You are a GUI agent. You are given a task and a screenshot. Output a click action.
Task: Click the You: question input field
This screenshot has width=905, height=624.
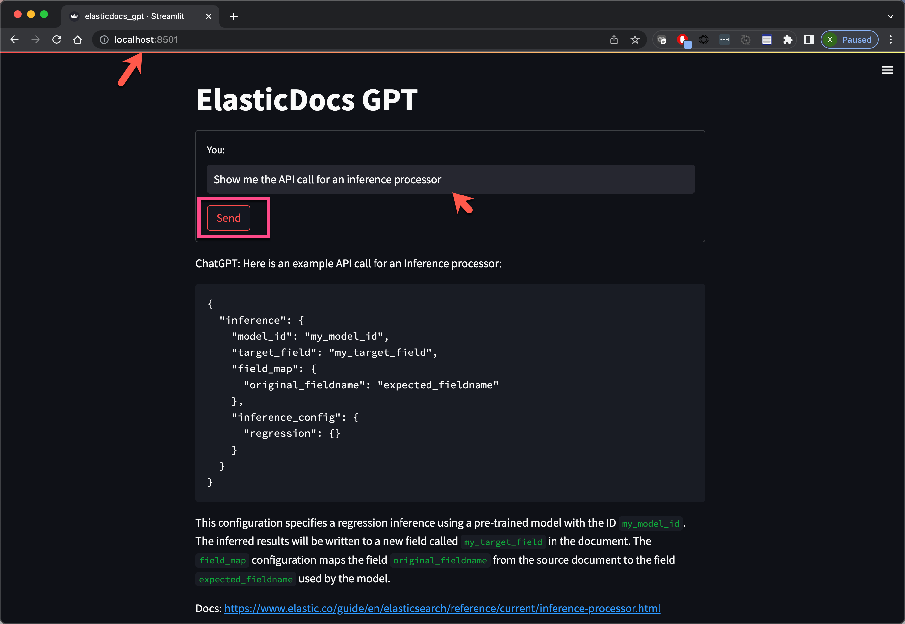(x=451, y=179)
